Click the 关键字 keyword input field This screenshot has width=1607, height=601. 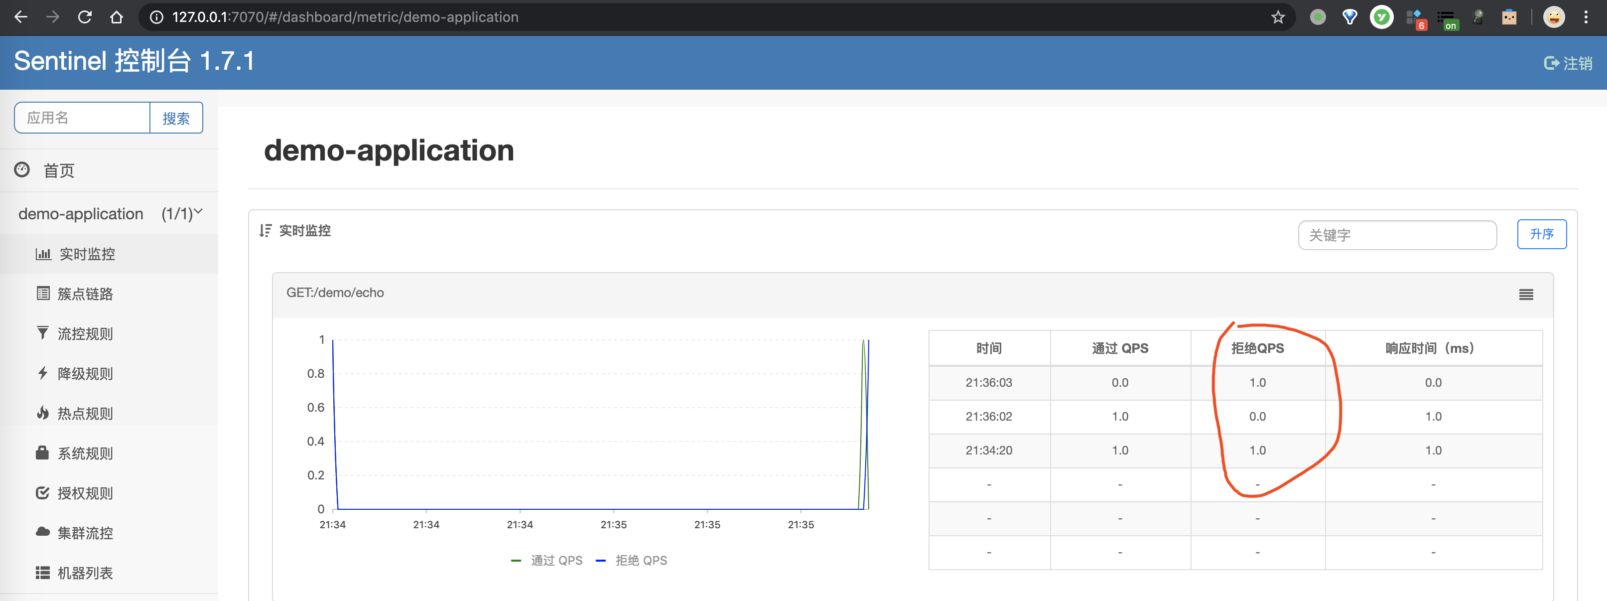pyautogui.click(x=1397, y=235)
